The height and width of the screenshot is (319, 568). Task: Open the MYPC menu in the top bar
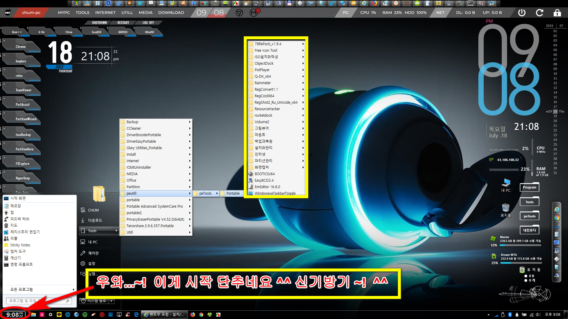click(x=64, y=13)
